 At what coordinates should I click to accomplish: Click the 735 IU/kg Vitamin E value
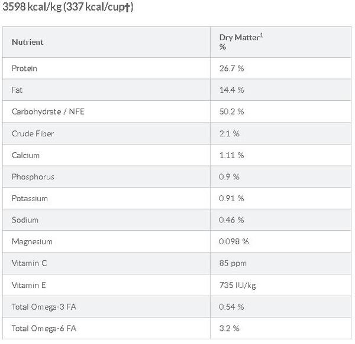point(238,286)
